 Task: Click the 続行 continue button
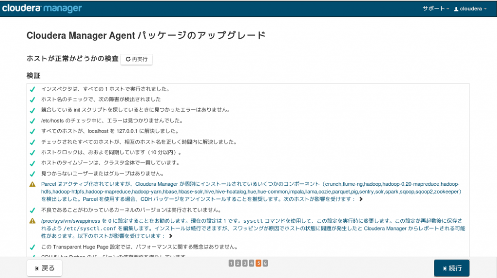452,268
